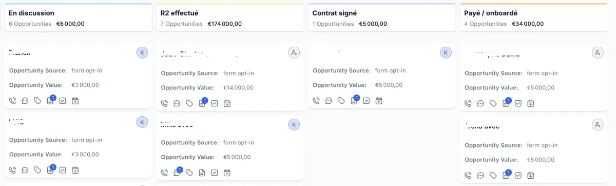The image size is (616, 186).
Task: Open the Alena avec opportunity name
Action: [x=482, y=126]
